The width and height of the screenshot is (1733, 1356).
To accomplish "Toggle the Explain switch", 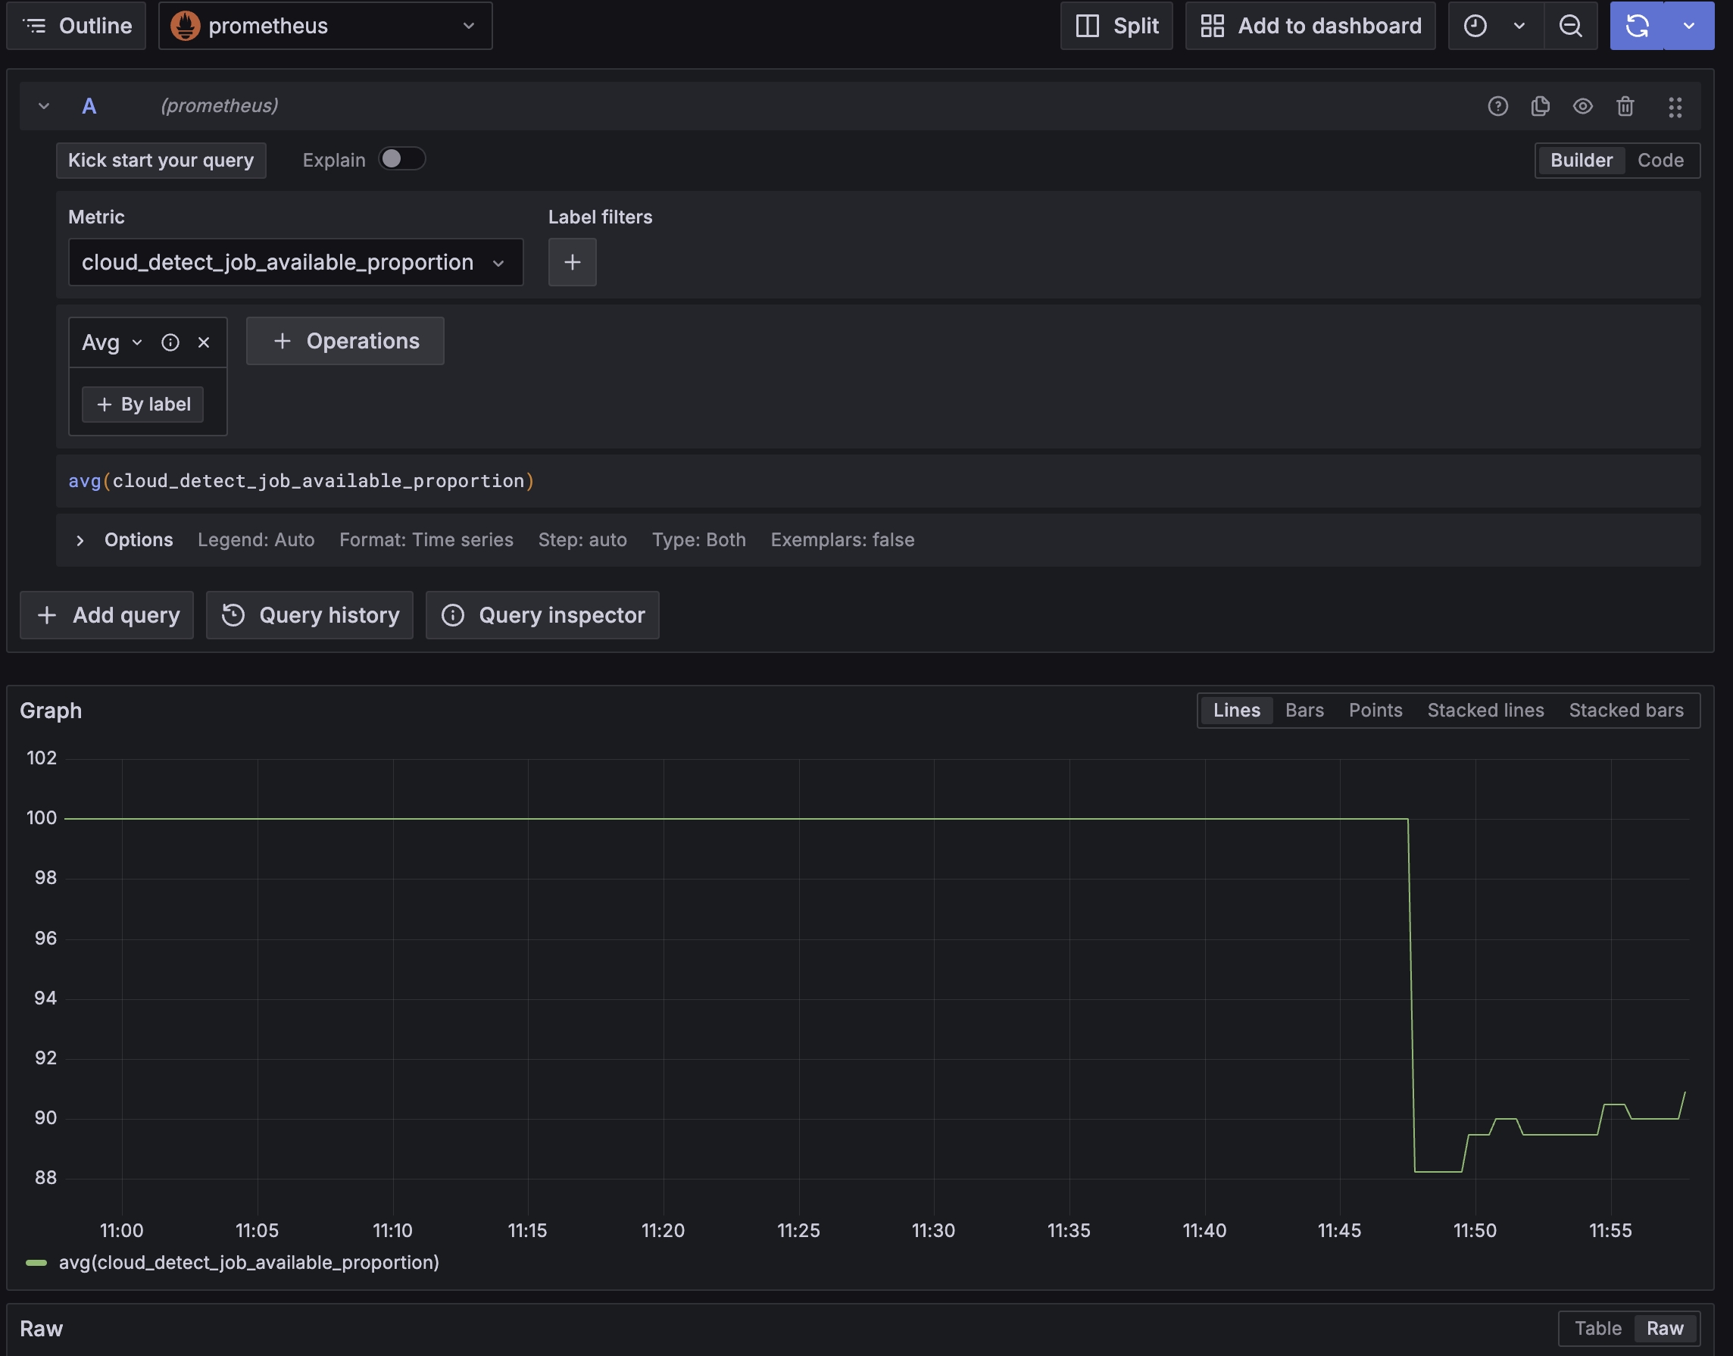I will [401, 160].
